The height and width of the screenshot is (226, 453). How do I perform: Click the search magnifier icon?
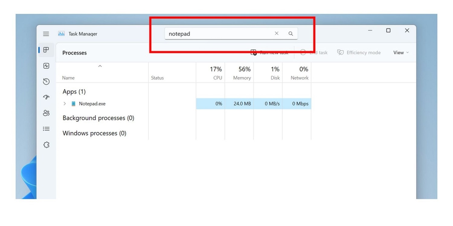(291, 34)
